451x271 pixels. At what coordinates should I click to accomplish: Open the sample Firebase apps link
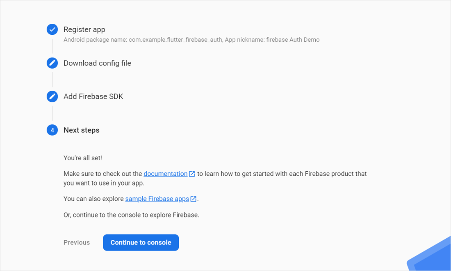pos(157,199)
